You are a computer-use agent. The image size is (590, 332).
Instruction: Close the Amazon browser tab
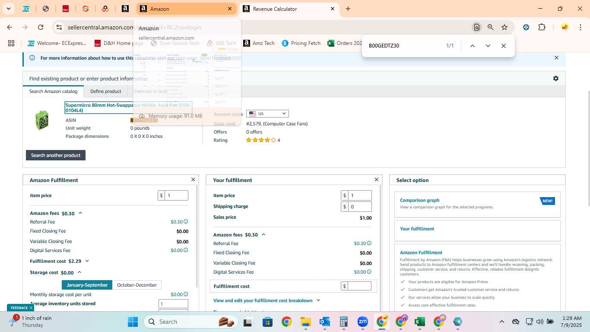(230, 9)
